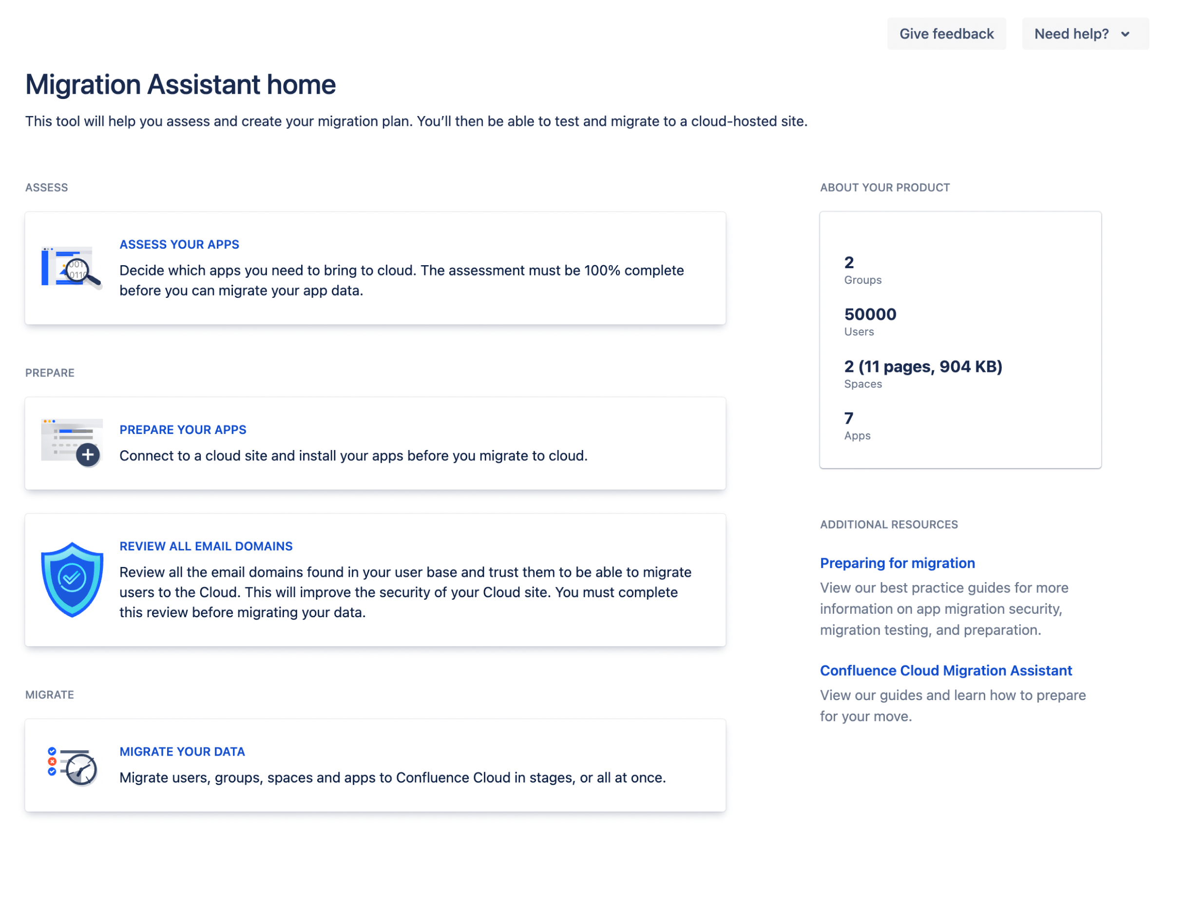Click the Migration Assistant home title
The width and height of the screenshot is (1204, 899).
(x=180, y=84)
